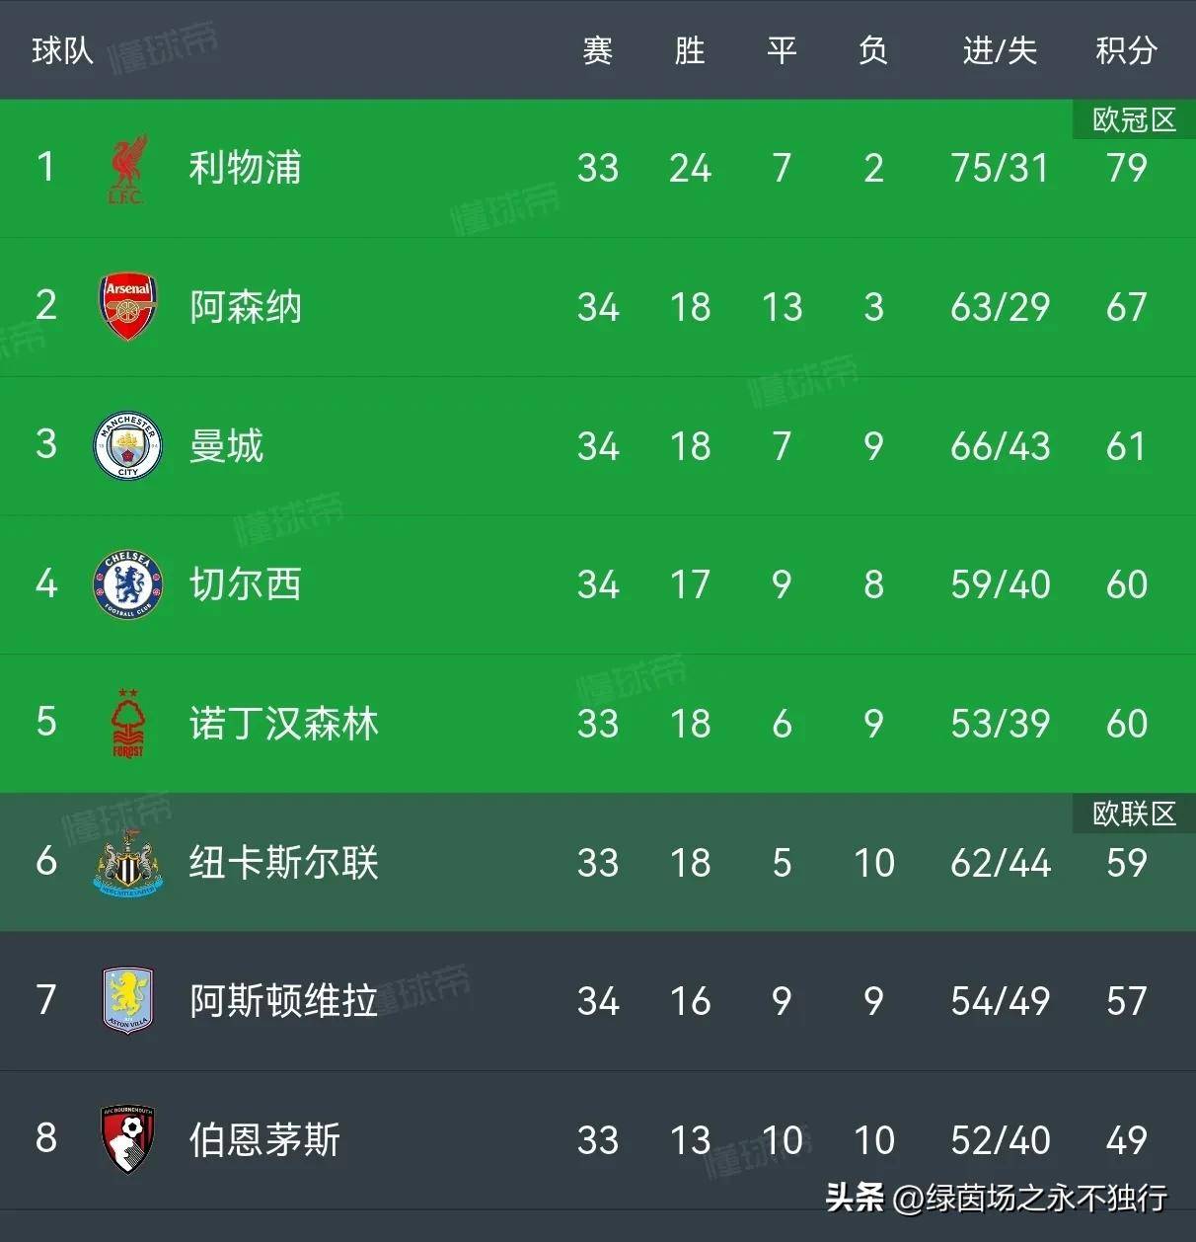Tap the Nottingham Forest tree logo
The height and width of the screenshot is (1242, 1196).
click(127, 724)
